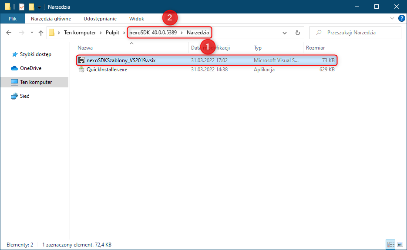Click the size cell 73 KB
This screenshot has width=407, height=250.
tap(328, 60)
